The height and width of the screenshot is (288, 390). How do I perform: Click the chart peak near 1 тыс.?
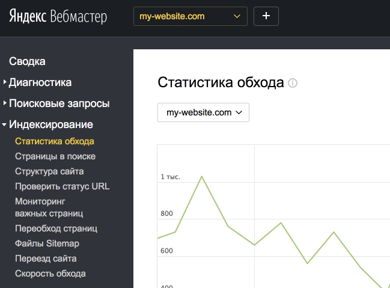coord(202,177)
